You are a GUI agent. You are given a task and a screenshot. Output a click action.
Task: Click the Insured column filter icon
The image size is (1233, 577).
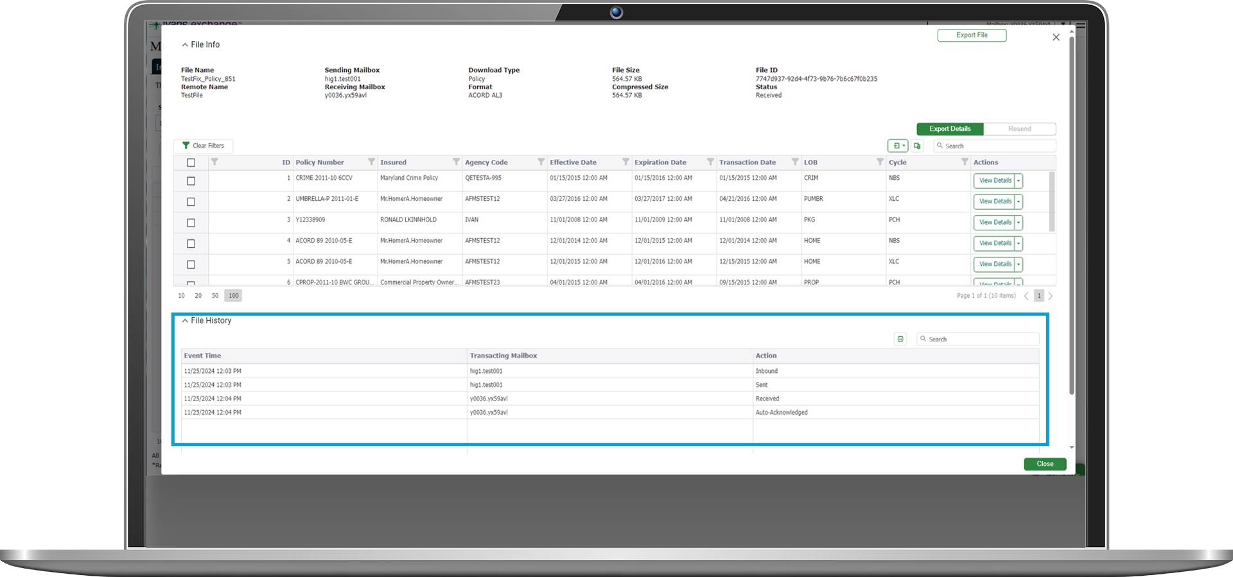tap(456, 162)
